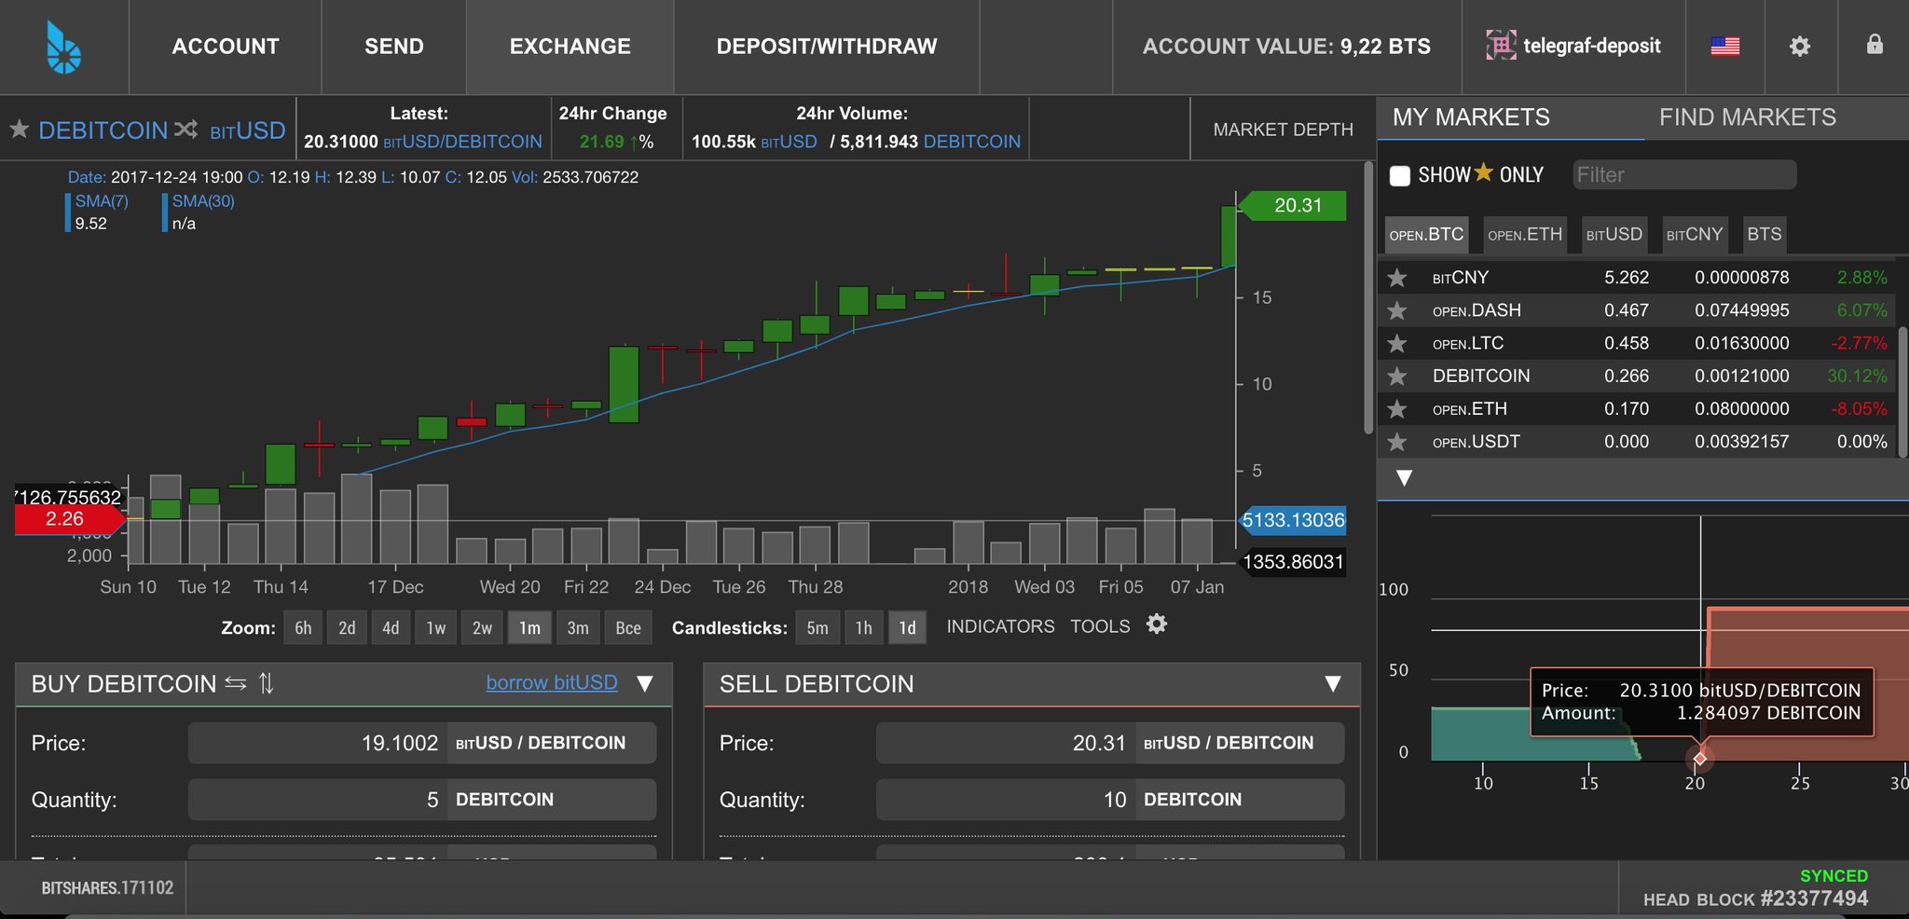Star the DEBITCOIN market row
Screen dimensions: 1909x919
tap(1396, 376)
